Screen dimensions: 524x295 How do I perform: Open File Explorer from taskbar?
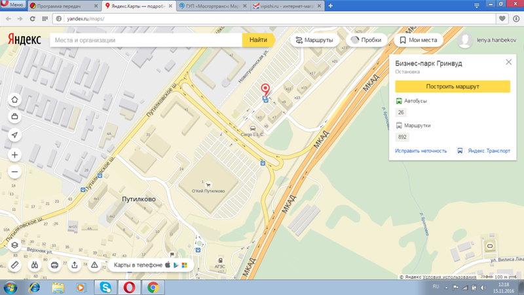coord(58,288)
